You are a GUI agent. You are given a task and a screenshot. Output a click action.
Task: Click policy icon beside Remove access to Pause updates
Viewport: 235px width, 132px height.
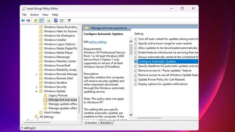pyautogui.click(x=135, y=70)
